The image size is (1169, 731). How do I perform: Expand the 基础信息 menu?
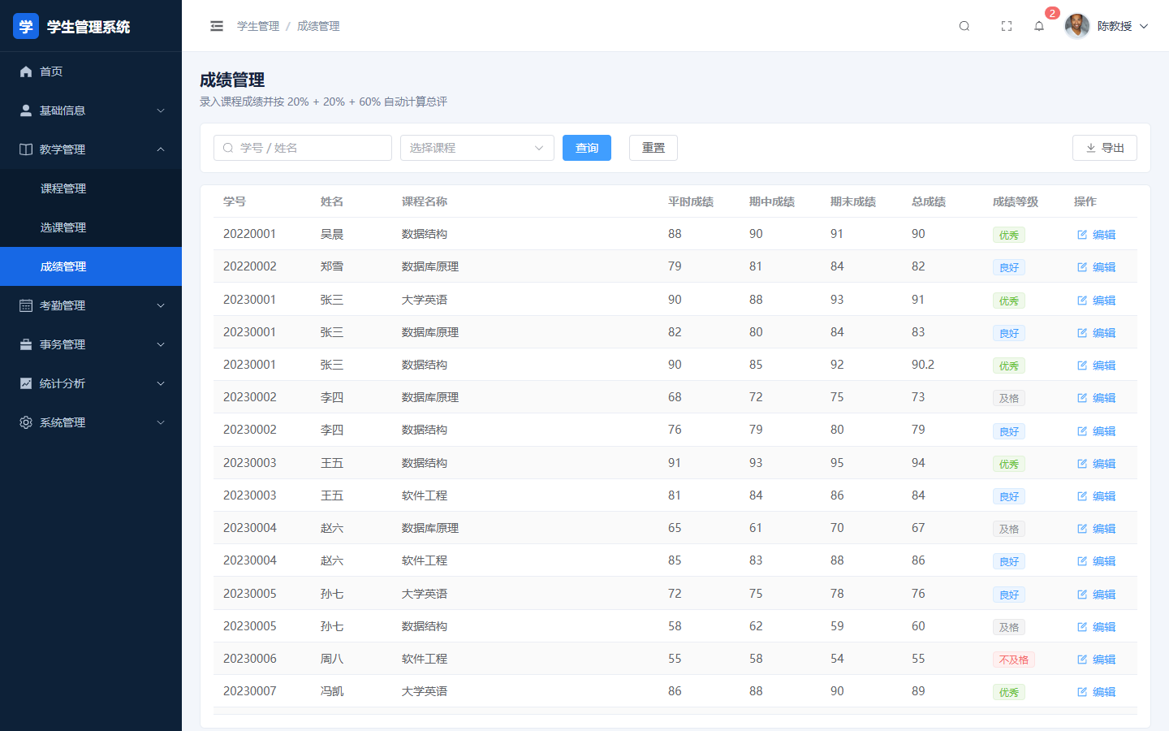coord(91,110)
